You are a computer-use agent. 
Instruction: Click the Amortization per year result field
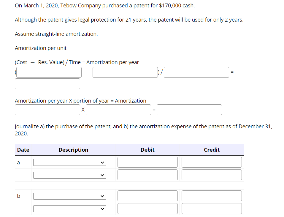pos(47,84)
